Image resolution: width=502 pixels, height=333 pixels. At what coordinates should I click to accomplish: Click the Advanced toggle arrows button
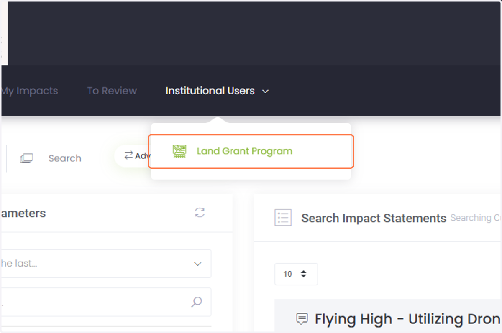pos(133,156)
